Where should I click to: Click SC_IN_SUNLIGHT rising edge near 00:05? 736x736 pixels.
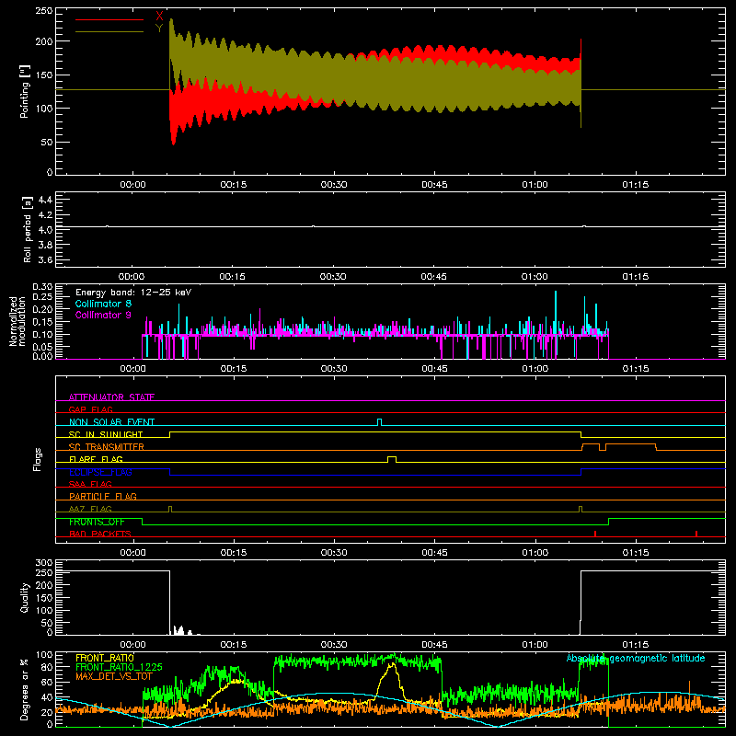[x=169, y=434]
